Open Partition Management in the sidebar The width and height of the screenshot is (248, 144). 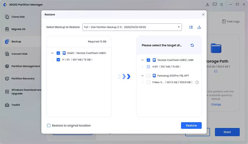coord(26,66)
